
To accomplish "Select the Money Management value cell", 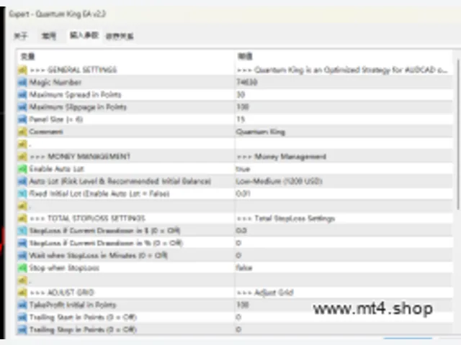I will (282, 157).
